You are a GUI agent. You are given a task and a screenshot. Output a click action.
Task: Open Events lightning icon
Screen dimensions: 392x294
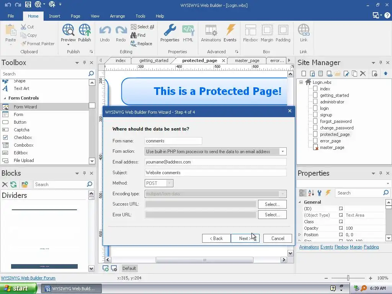pos(230,30)
